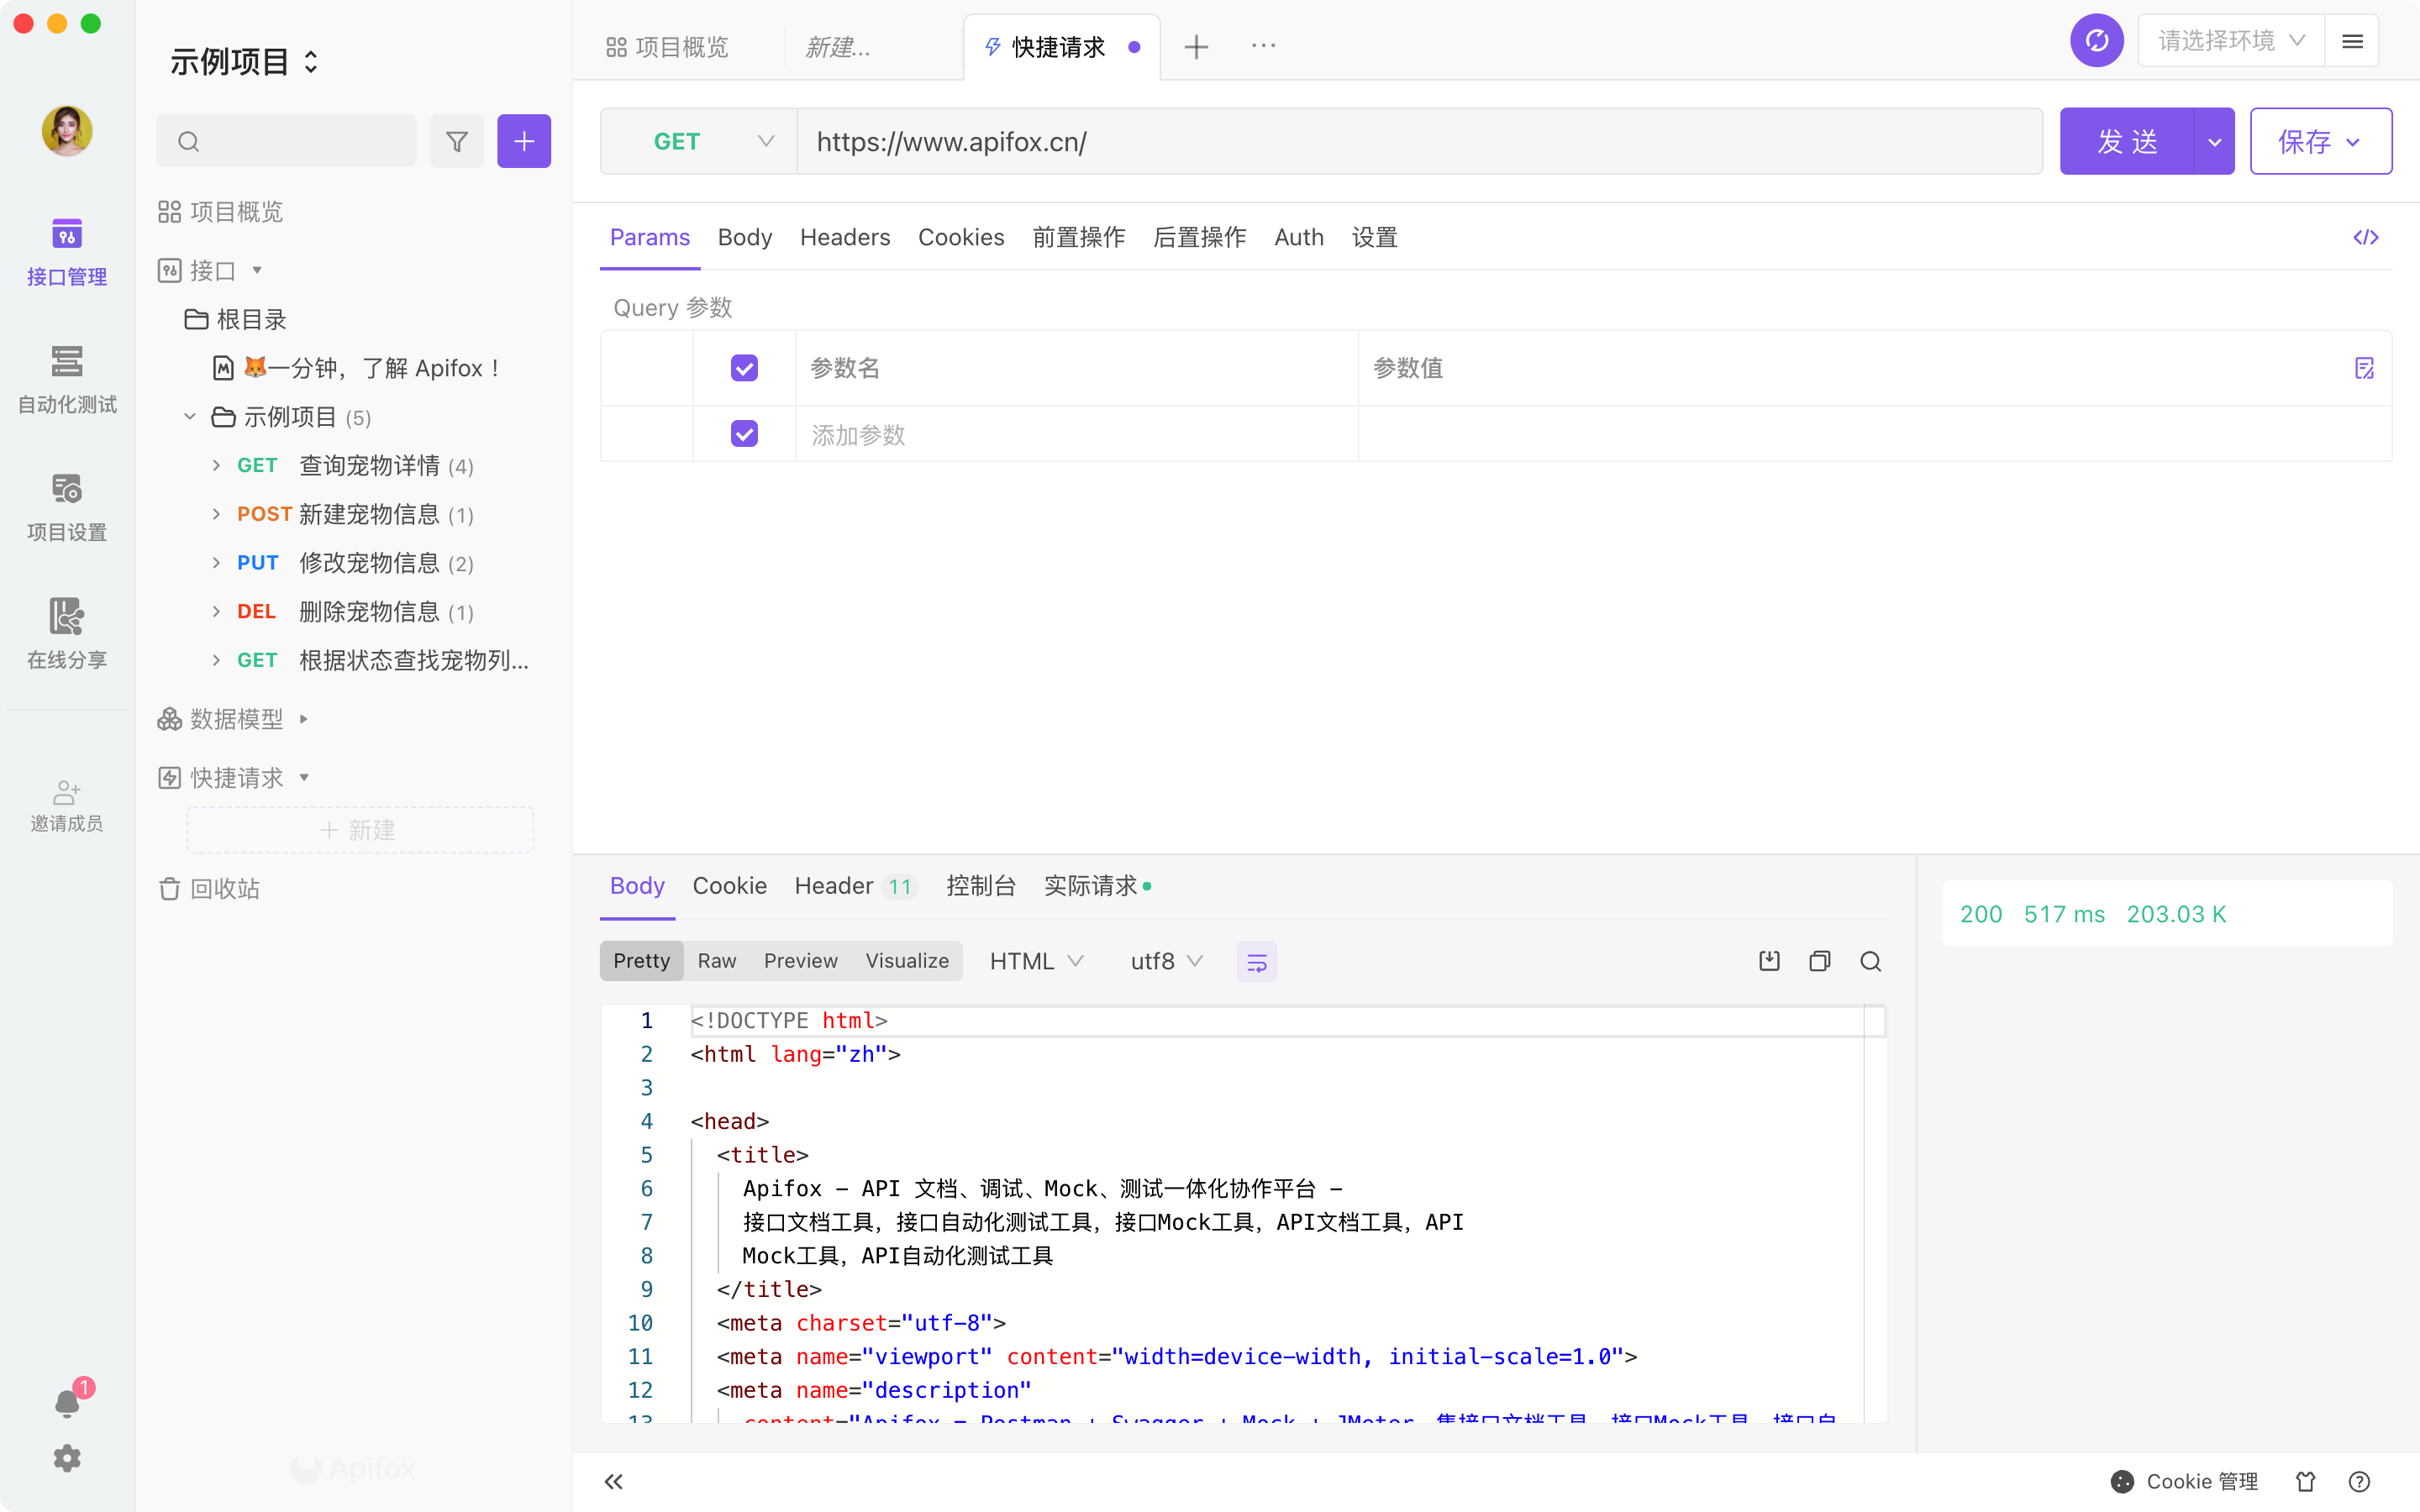
Task: Open the notification bell
Action: click(67, 1403)
